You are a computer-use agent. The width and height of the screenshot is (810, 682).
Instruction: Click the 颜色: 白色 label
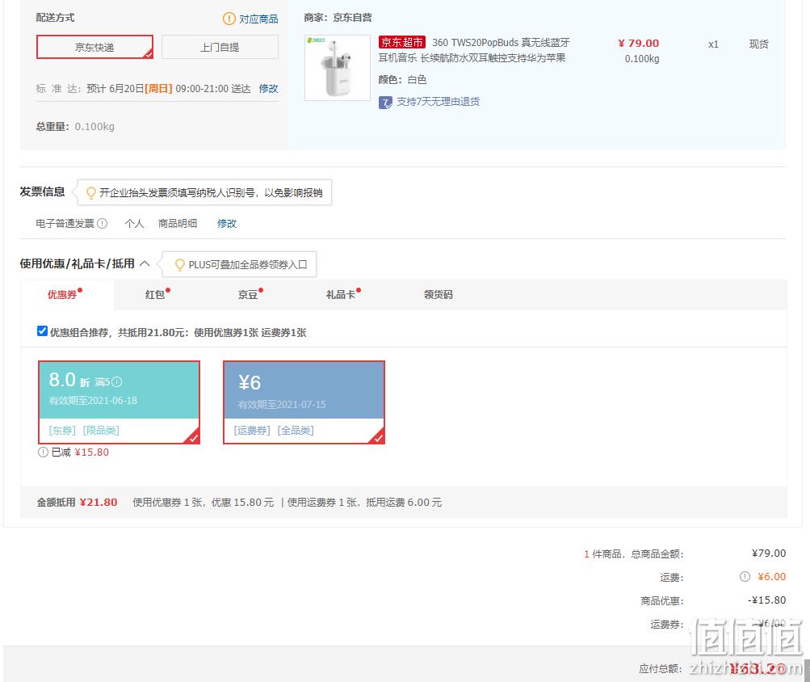click(402, 80)
